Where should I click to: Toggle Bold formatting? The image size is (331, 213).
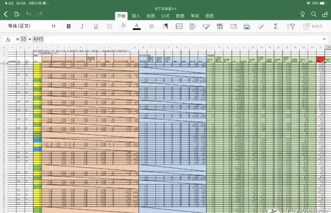tap(68, 26)
